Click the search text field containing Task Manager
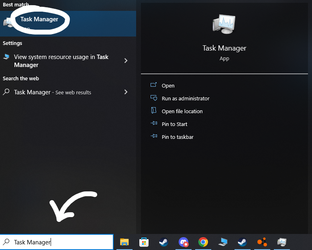312x250 pixels. [x=57, y=242]
